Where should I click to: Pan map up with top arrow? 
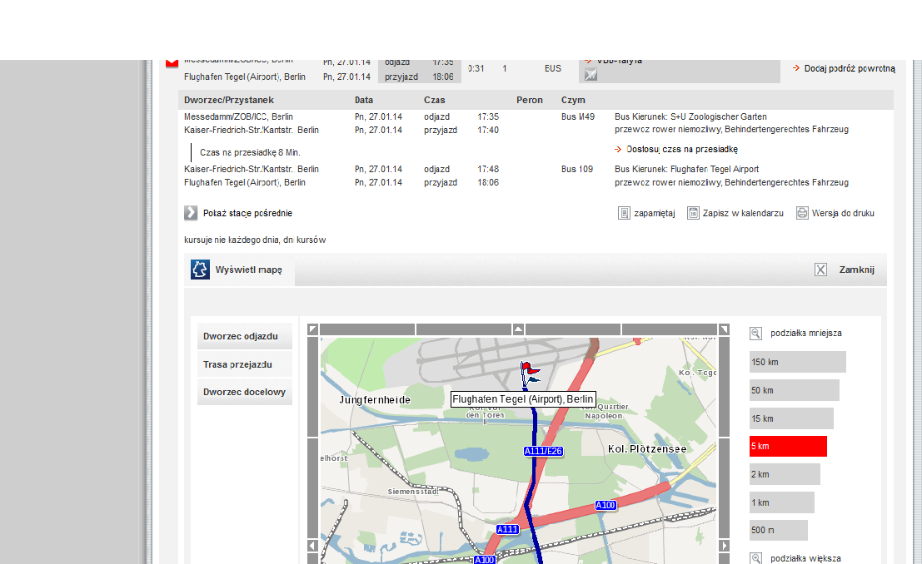pyautogui.click(x=518, y=329)
